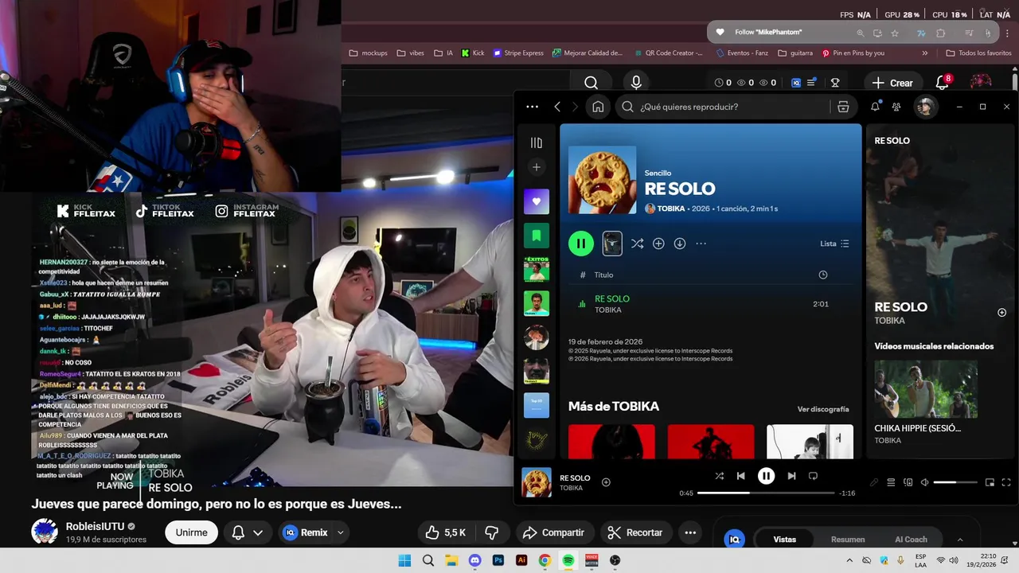Open Your Episodes green bookmark item
This screenshot has width=1019, height=573.
[x=537, y=236]
